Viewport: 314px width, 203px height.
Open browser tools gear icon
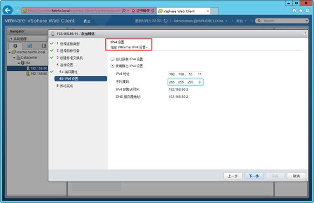(x=307, y=11)
